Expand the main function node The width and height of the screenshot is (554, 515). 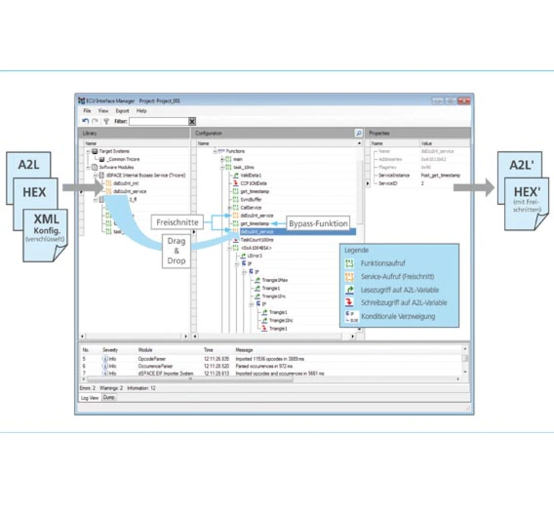pyautogui.click(x=222, y=159)
